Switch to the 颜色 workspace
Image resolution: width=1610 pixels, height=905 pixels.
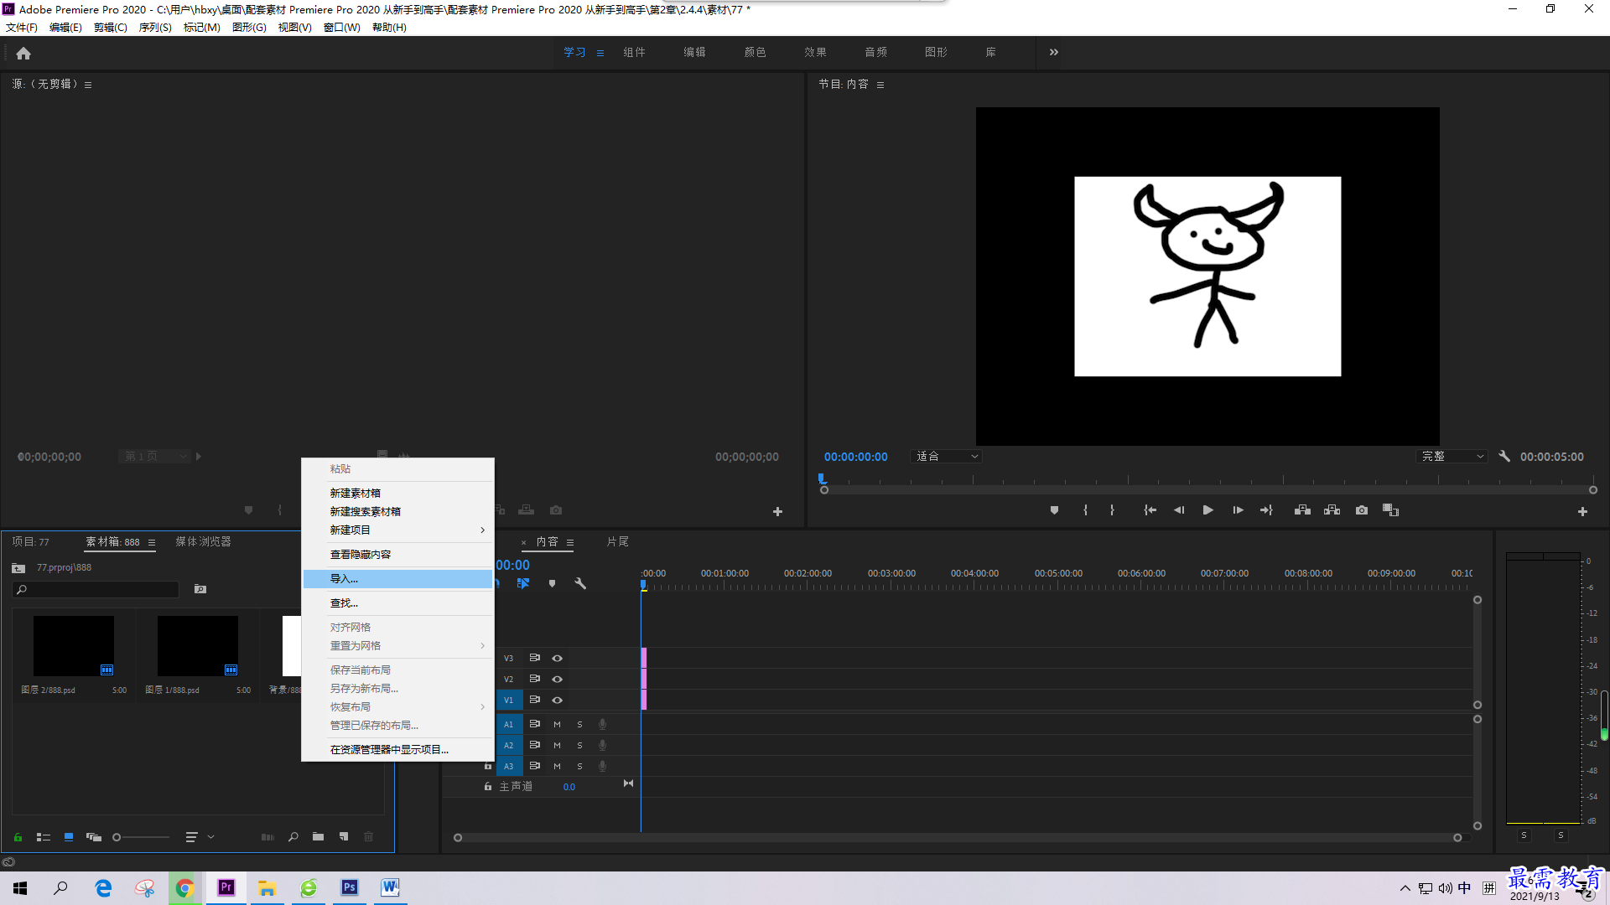tap(755, 52)
